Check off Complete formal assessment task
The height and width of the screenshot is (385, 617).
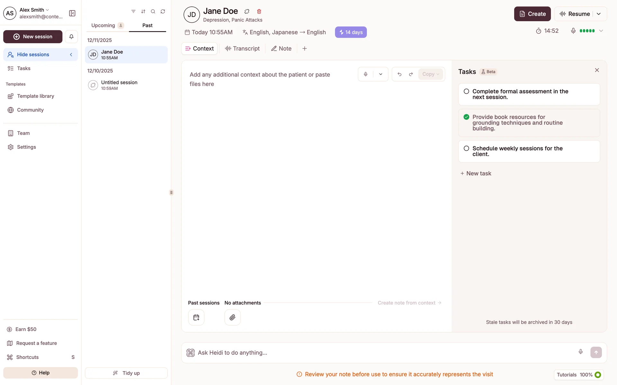click(x=466, y=91)
